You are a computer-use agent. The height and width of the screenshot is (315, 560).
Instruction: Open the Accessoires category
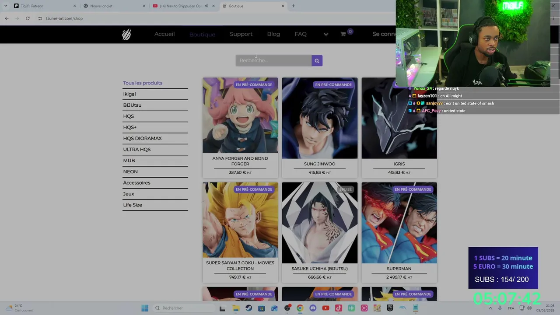pyautogui.click(x=136, y=183)
